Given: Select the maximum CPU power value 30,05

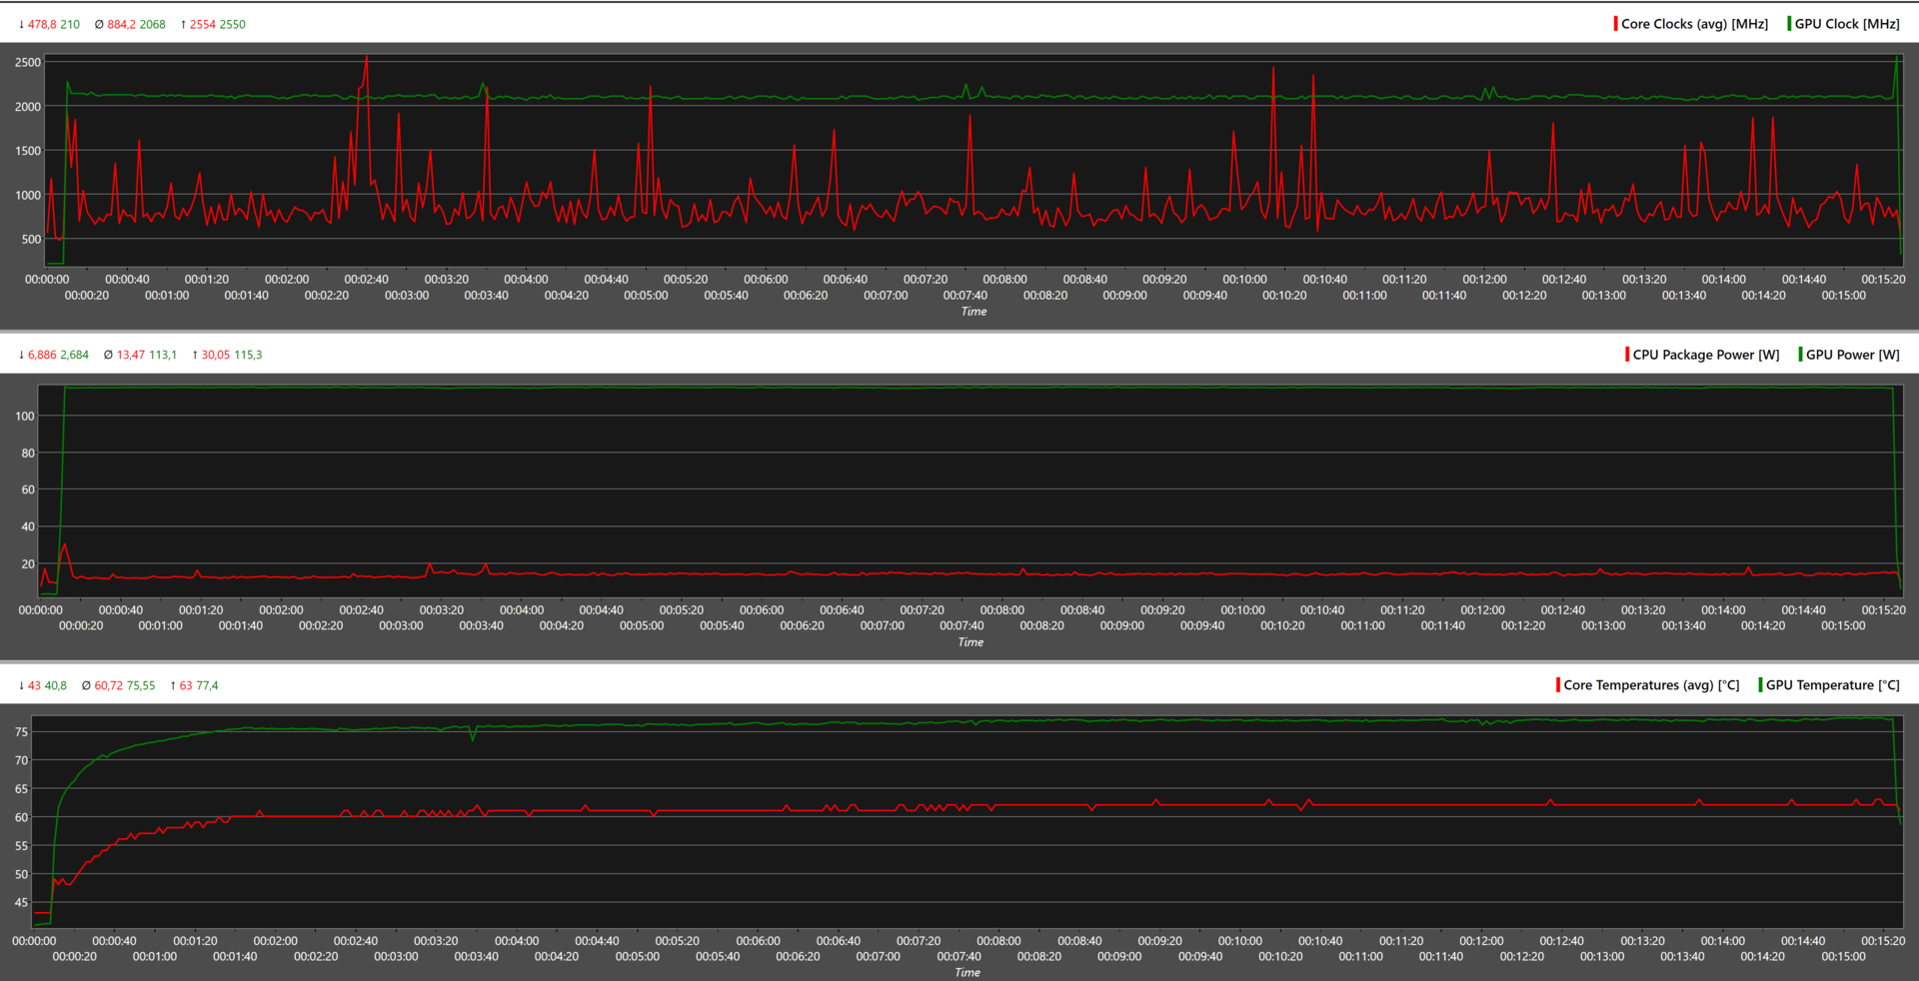Looking at the screenshot, I should click(216, 356).
